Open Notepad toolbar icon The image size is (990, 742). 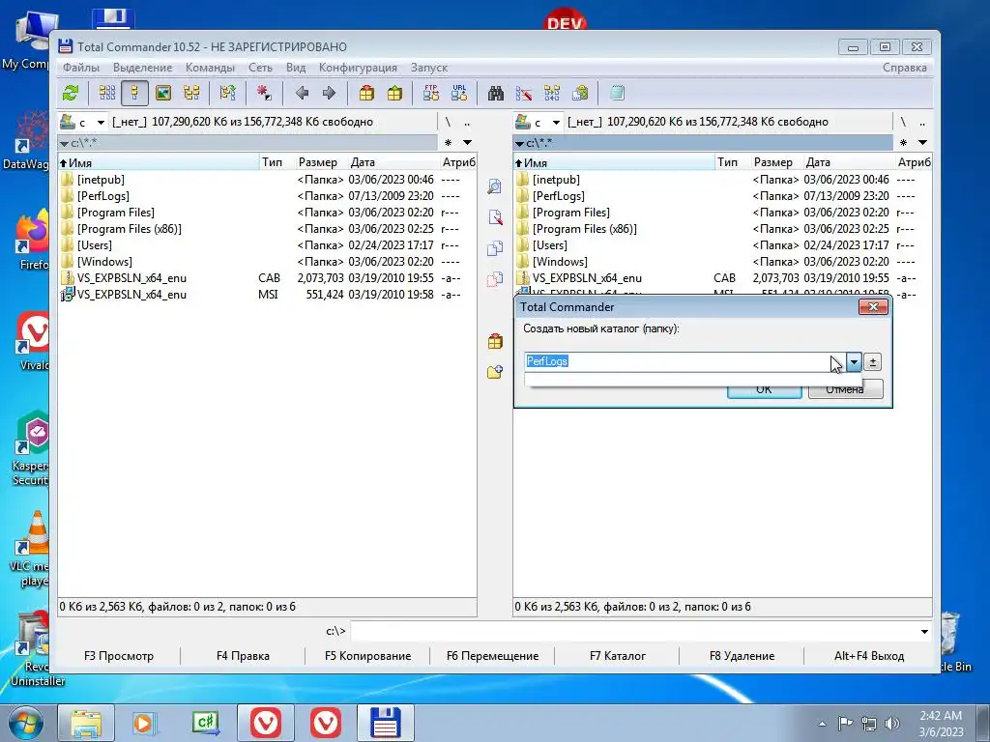[617, 94]
